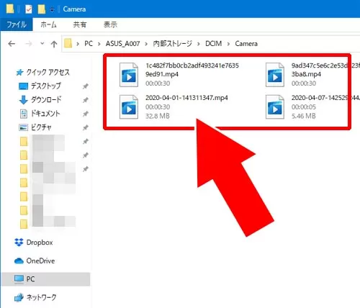
Task: Click the 00:00:05 duration text
Action: [x=304, y=107]
